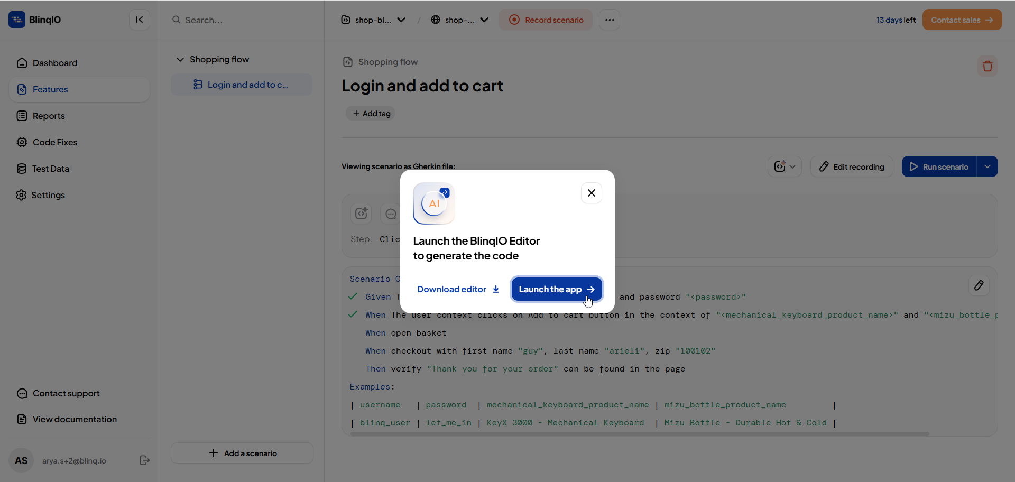Click Edit recording button
This screenshot has height=482, width=1015.
coord(852,166)
